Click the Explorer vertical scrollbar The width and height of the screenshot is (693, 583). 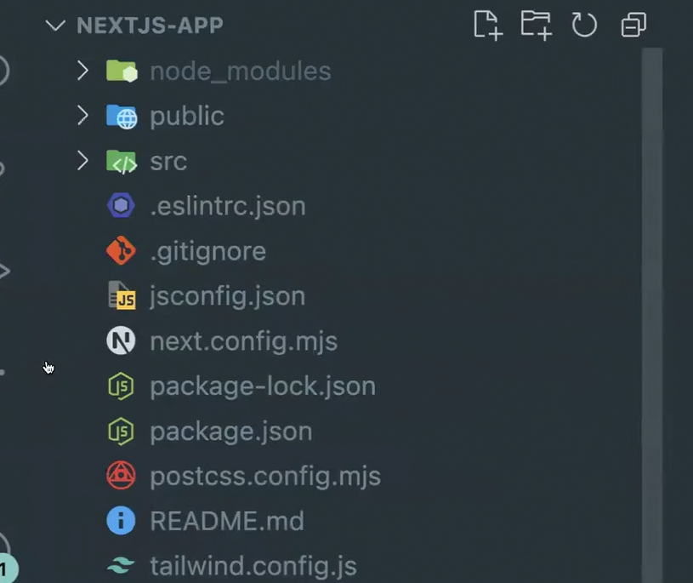[x=652, y=315]
